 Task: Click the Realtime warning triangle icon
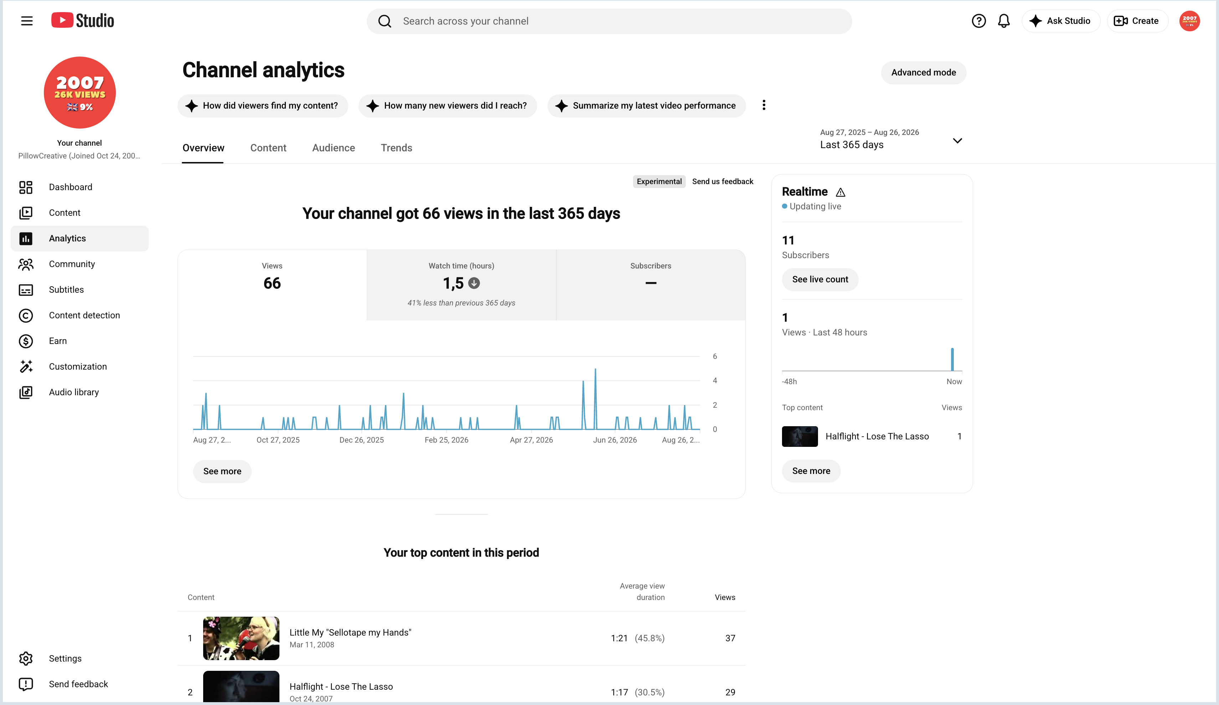(841, 192)
